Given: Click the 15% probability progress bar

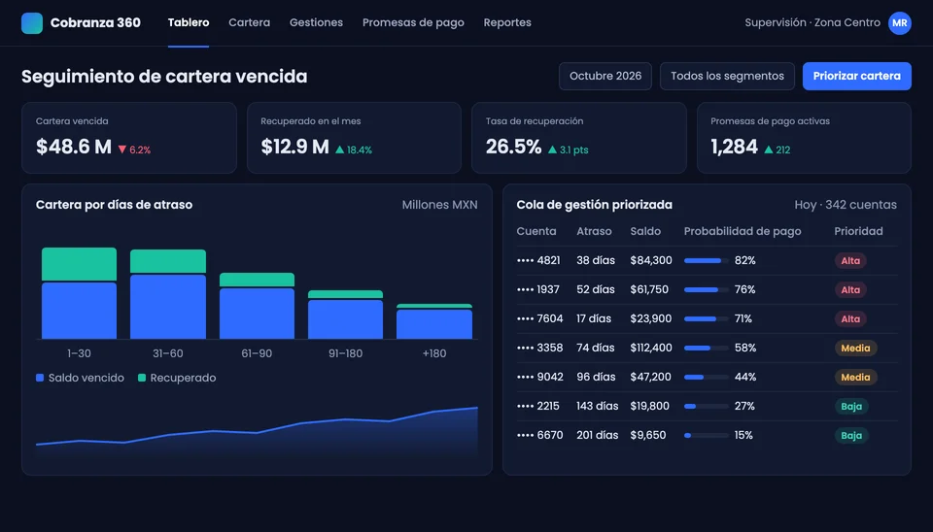Looking at the screenshot, I should pyautogui.click(x=707, y=435).
